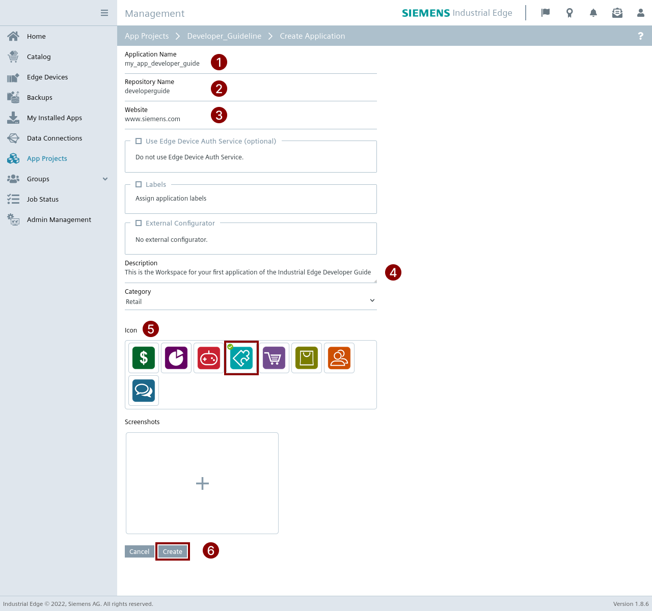The width and height of the screenshot is (652, 611).
Task: Select the green dollar sign icon
Action: point(144,358)
